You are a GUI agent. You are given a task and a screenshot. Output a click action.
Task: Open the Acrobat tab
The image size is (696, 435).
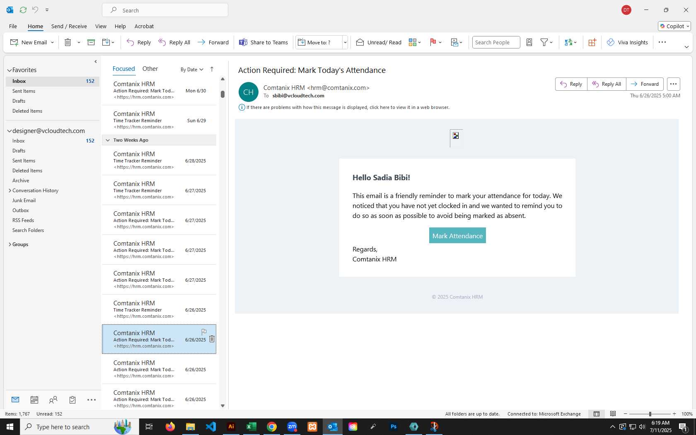[x=144, y=26]
